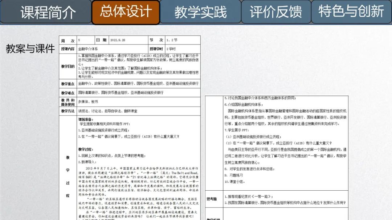Select the 教学重点 row header
The height and width of the screenshot is (220, 392).
68,84
